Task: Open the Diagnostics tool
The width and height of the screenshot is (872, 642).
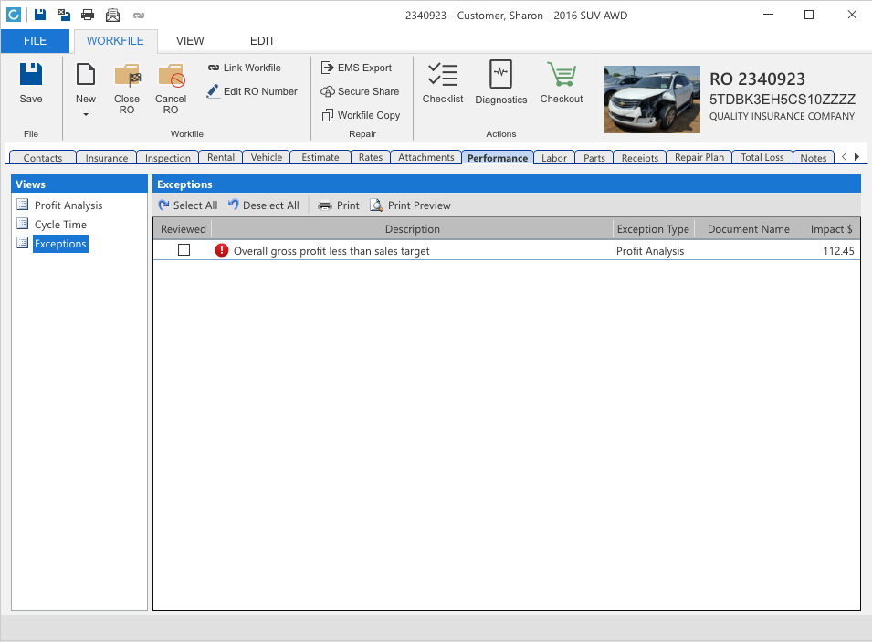Action: click(x=500, y=82)
